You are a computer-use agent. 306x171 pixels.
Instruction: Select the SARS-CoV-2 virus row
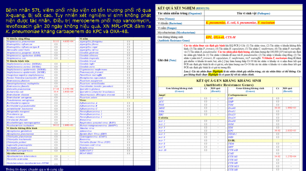87,151
